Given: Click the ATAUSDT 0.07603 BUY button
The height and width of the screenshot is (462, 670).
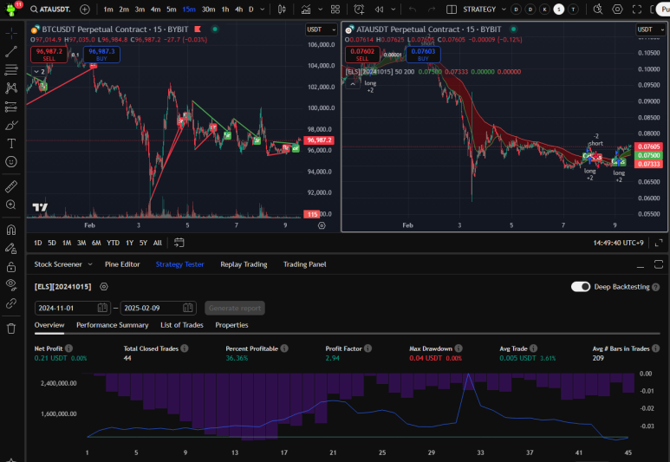Looking at the screenshot, I should 423,55.
